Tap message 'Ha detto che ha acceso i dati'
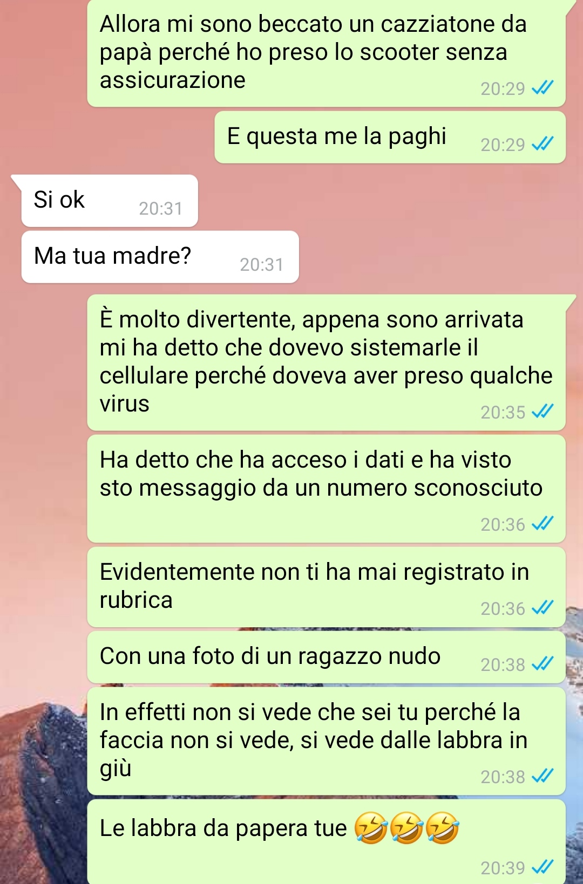This screenshot has height=884, width=583. [x=326, y=489]
